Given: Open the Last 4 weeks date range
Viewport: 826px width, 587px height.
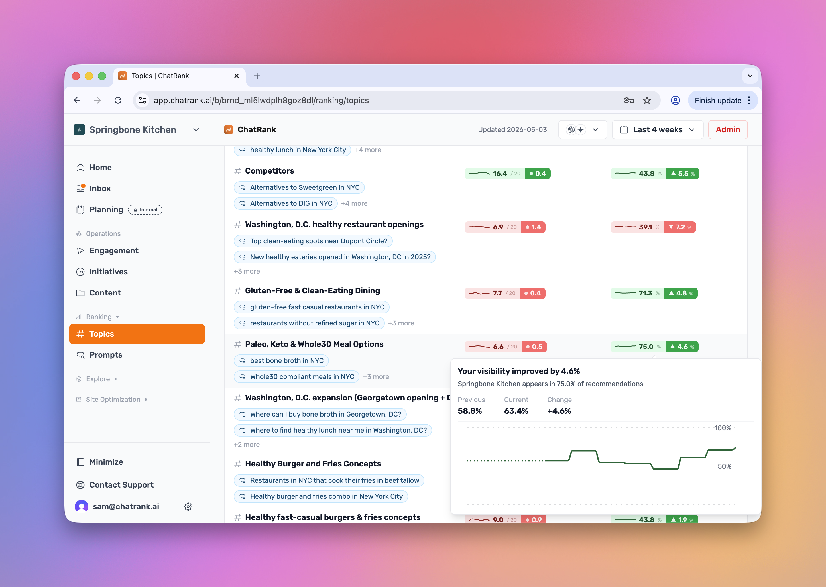Looking at the screenshot, I should tap(657, 129).
